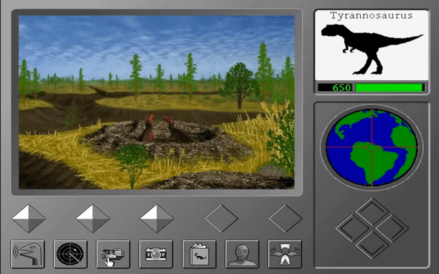Select the photo camera tool

156,254
